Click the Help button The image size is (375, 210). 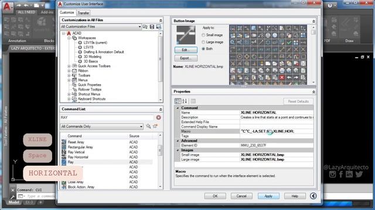tap(295, 196)
